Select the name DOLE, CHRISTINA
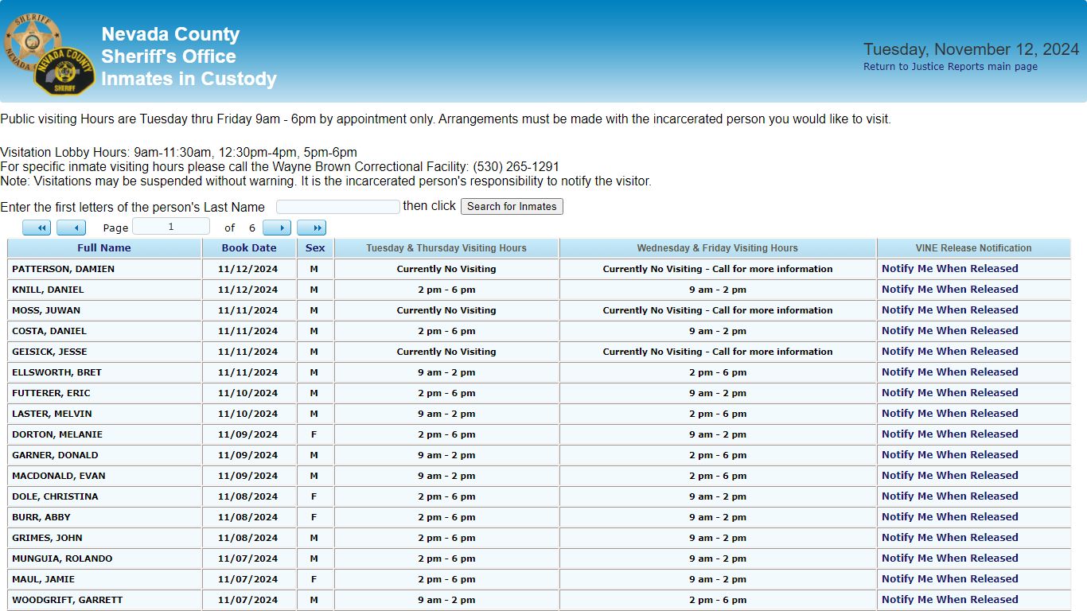The width and height of the screenshot is (1087, 611). pos(55,496)
